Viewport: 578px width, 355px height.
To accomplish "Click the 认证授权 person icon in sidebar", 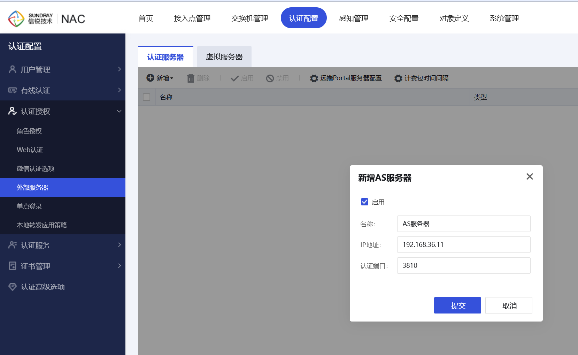I will [13, 111].
